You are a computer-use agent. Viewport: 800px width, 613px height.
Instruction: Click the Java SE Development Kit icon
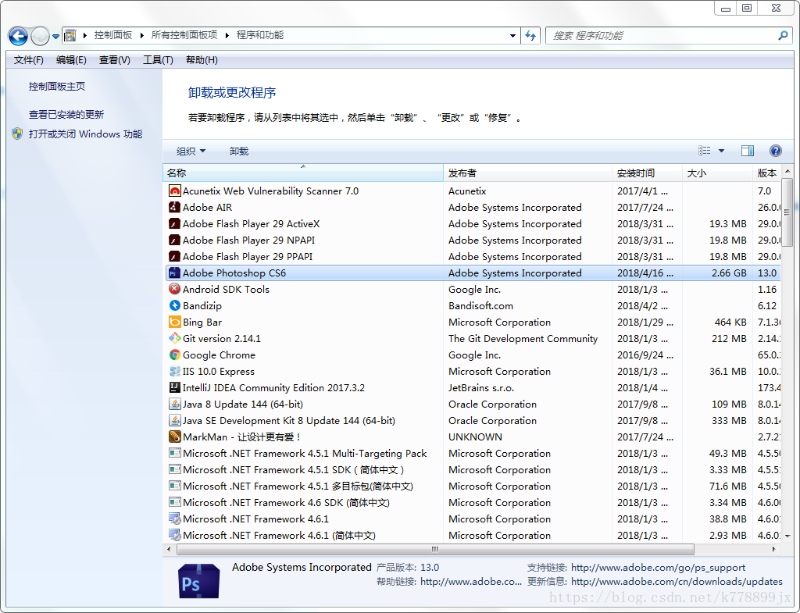coord(174,421)
